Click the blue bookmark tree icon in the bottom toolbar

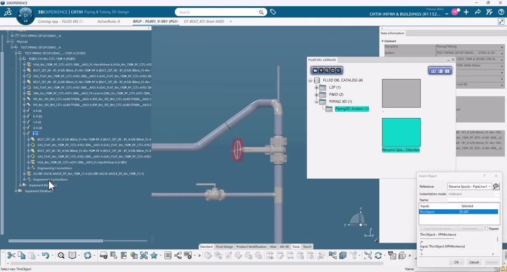pyautogui.click(x=333, y=256)
